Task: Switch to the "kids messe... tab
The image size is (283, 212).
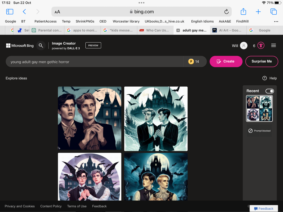Action: point(119,30)
